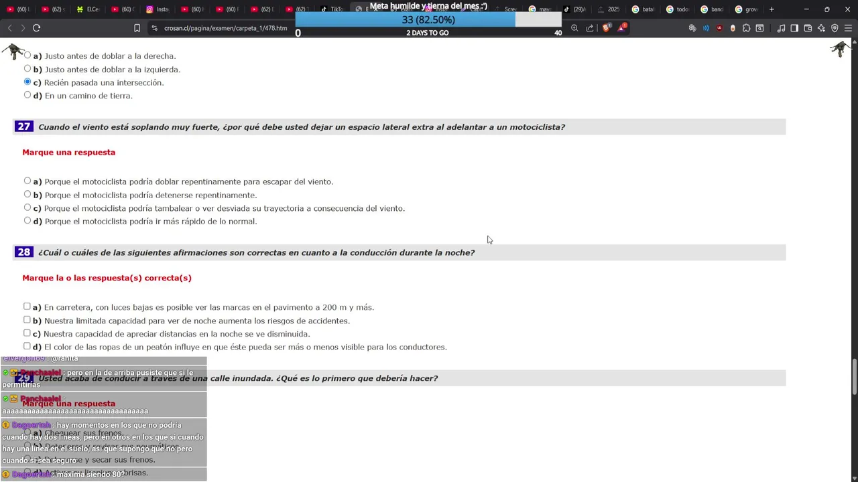Image resolution: width=858 pixels, height=482 pixels.
Task: Open the Brave Wallet icon
Action: 808,28
